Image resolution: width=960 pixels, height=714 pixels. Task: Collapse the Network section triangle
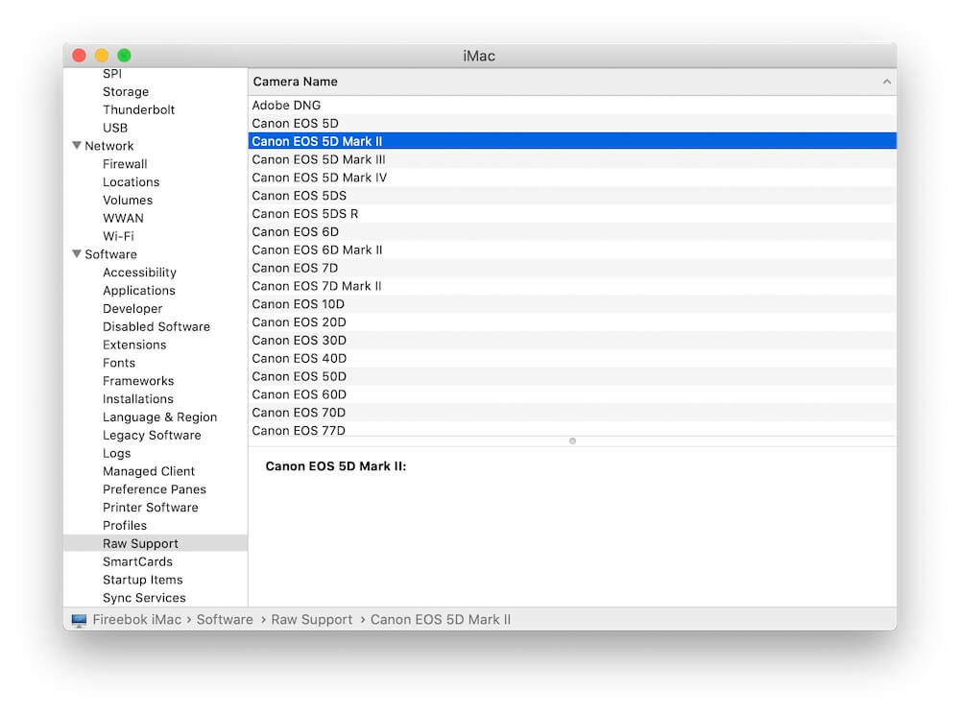tap(77, 146)
